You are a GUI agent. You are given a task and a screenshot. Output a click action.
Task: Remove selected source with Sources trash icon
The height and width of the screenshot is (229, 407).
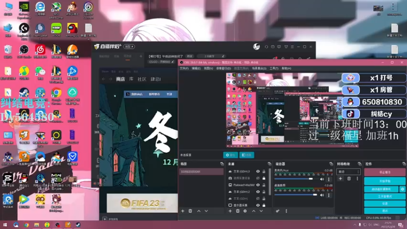click(238, 211)
